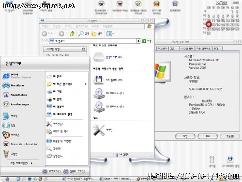Expand My Recent Documents submenu arrow

86,84
